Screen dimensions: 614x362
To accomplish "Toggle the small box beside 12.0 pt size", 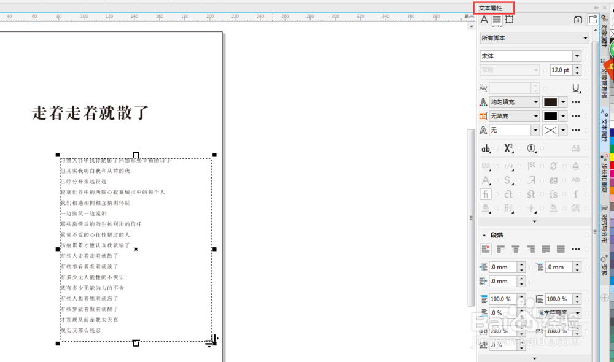I will 586,71.
